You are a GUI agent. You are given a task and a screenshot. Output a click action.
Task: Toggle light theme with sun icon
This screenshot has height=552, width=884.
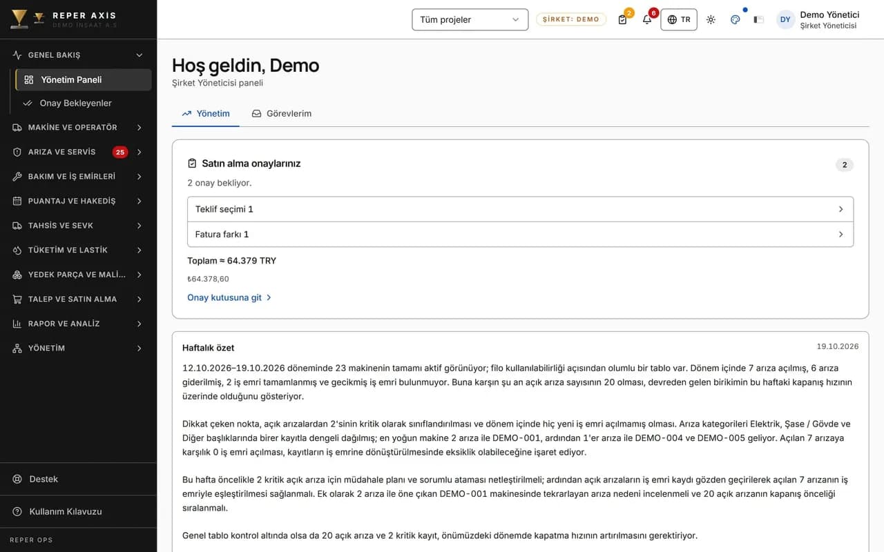(x=711, y=19)
